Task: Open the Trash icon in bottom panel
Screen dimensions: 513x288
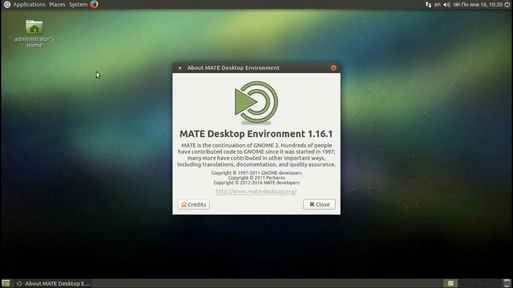Action: coord(507,283)
